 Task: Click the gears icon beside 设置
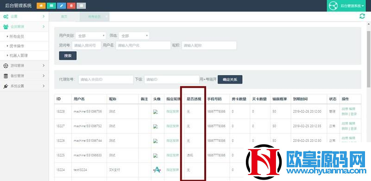(6, 17)
